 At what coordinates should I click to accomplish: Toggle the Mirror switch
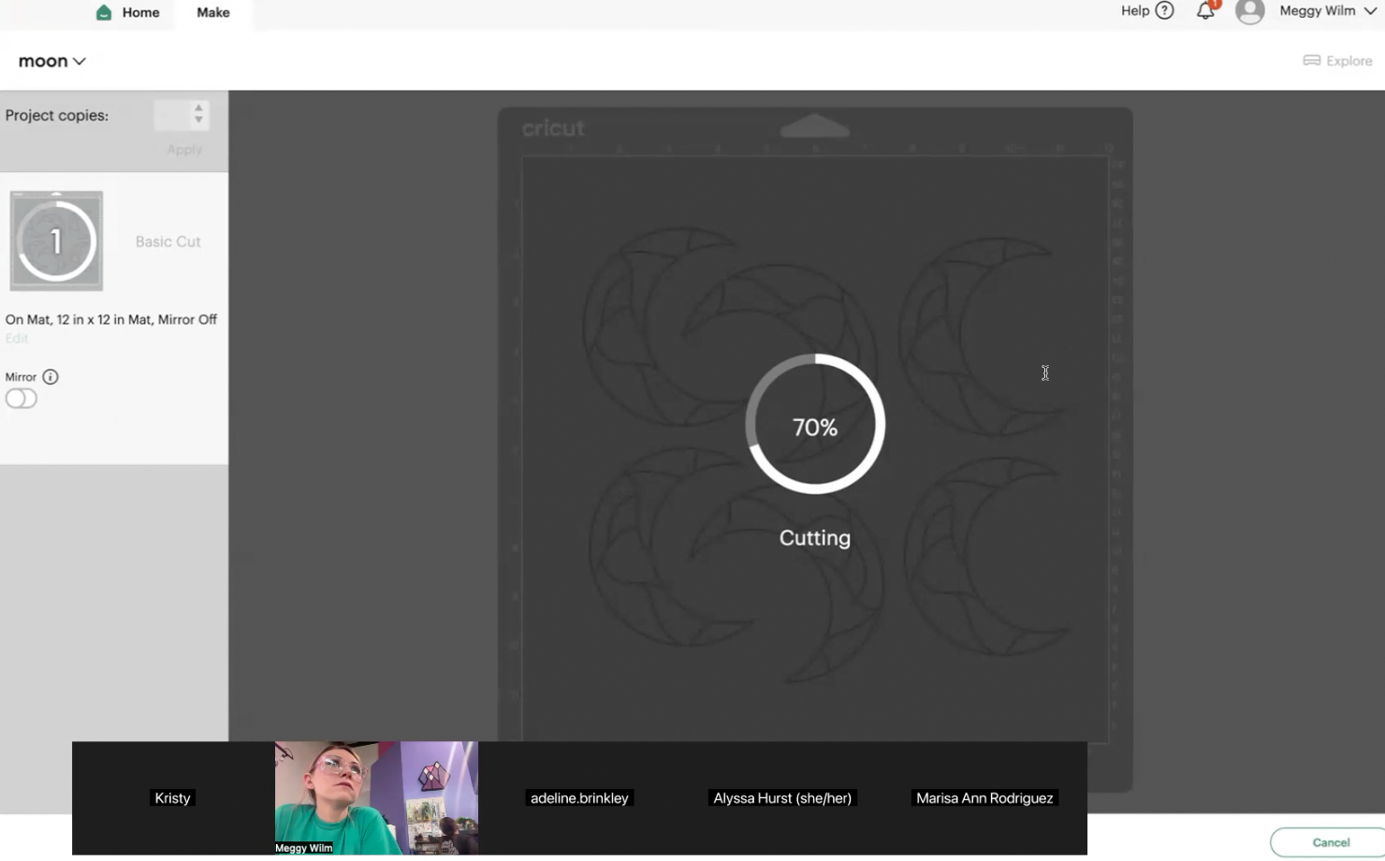[21, 399]
